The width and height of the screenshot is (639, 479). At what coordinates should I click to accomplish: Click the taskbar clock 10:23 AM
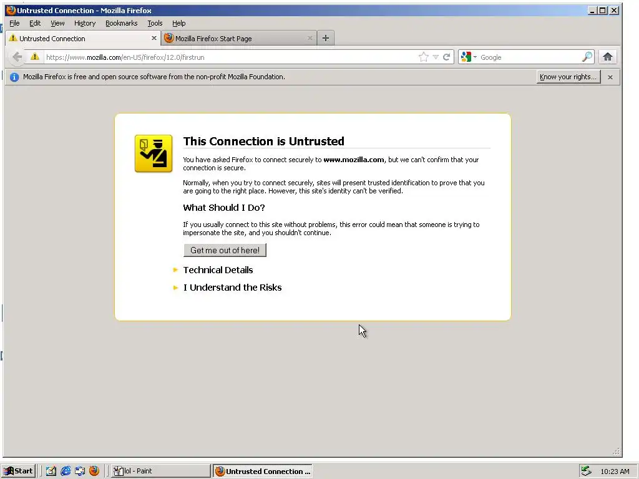pyautogui.click(x=615, y=472)
